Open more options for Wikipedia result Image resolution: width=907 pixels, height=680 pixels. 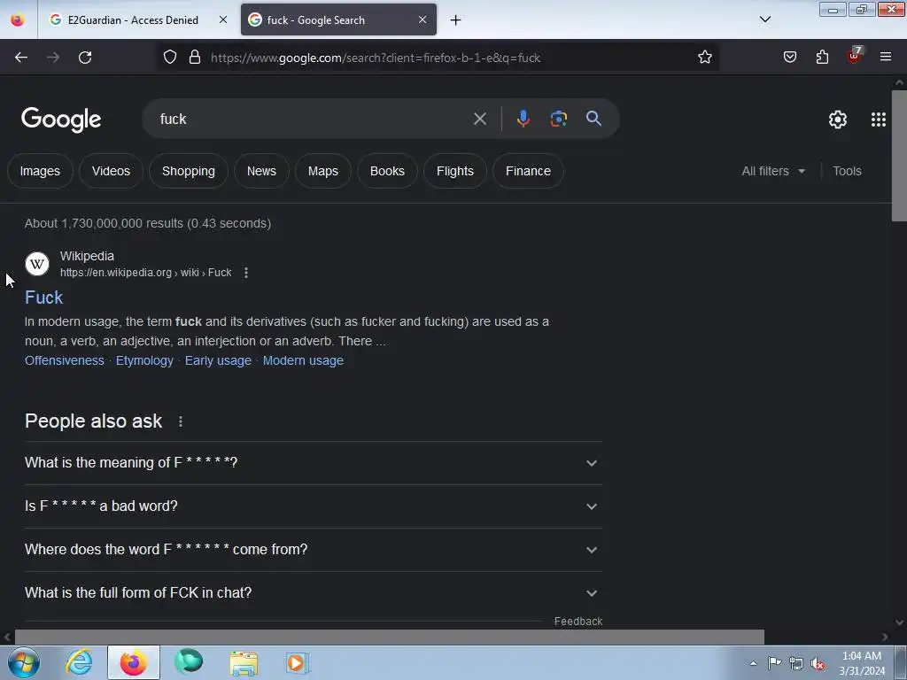click(246, 273)
